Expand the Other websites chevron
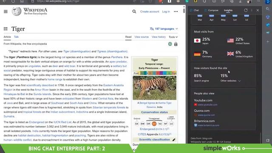The image size is (272, 153). point(239,81)
